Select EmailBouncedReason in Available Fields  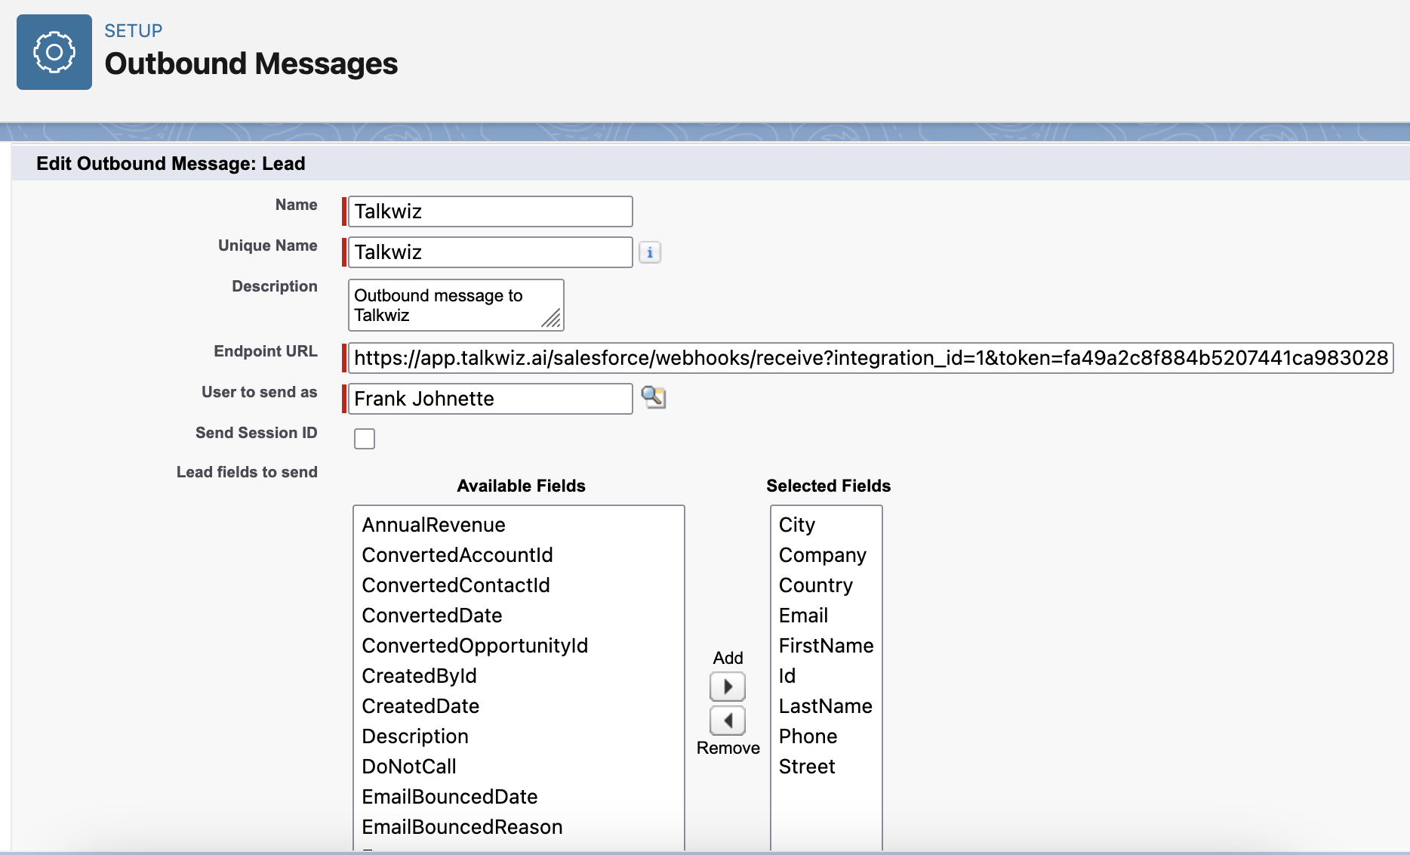(519, 827)
